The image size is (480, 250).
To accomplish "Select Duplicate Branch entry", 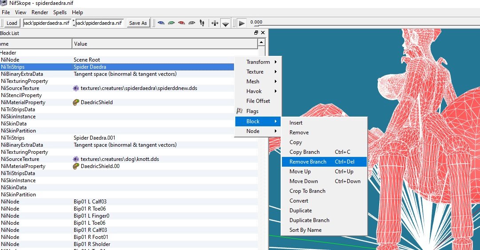I will 324,221.
